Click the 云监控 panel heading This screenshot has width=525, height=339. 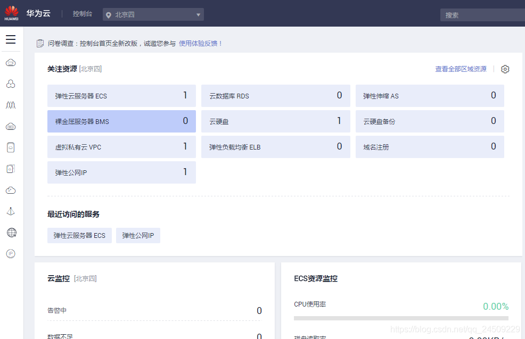(x=58, y=278)
